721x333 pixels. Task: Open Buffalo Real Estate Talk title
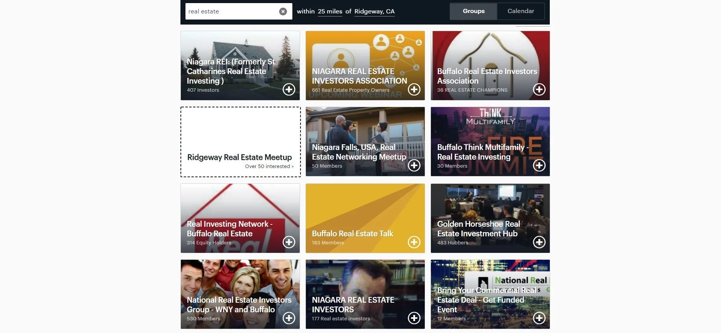[352, 234]
